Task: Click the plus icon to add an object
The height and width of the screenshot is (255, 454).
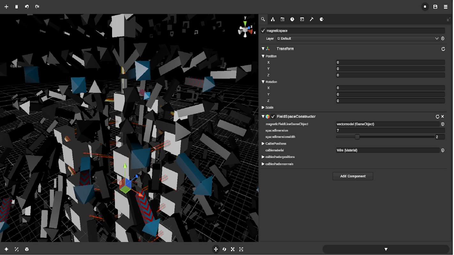Action: [6, 7]
